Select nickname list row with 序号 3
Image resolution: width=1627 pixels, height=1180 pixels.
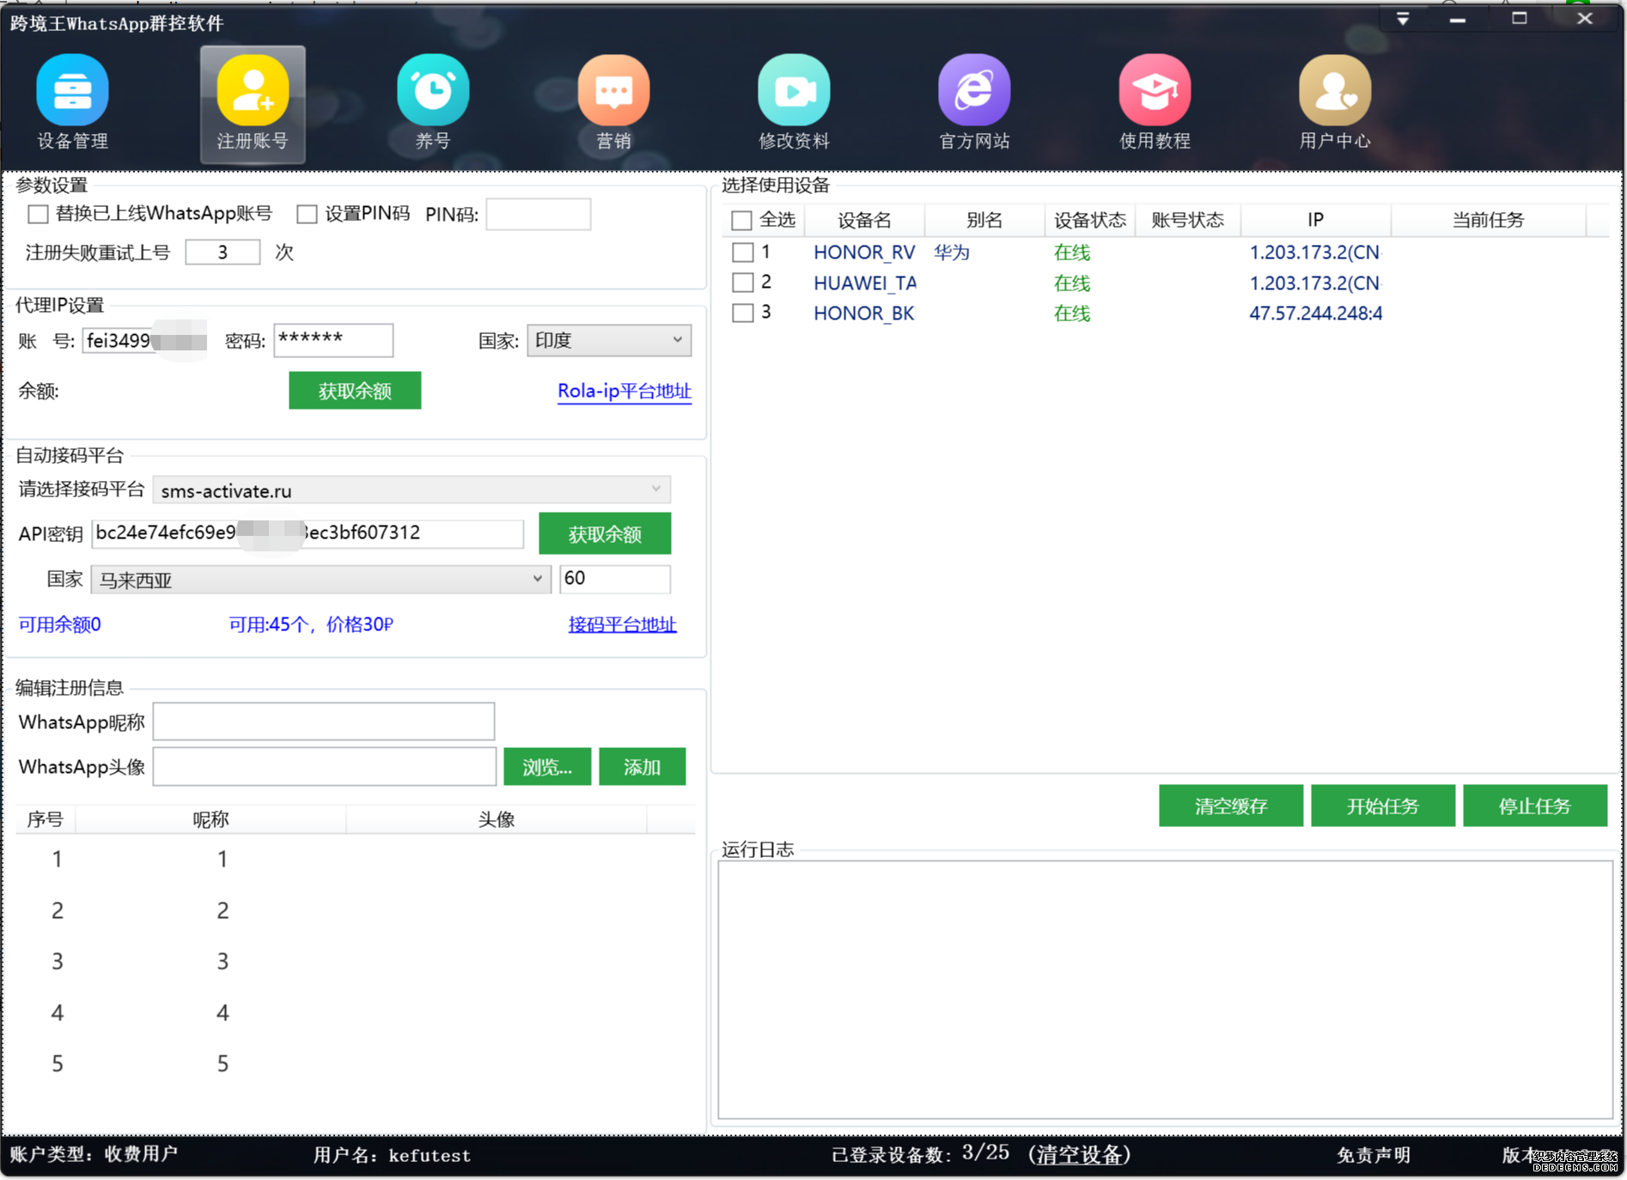click(x=355, y=961)
